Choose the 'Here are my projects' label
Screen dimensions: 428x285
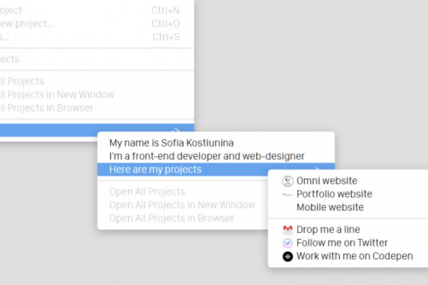(x=155, y=170)
